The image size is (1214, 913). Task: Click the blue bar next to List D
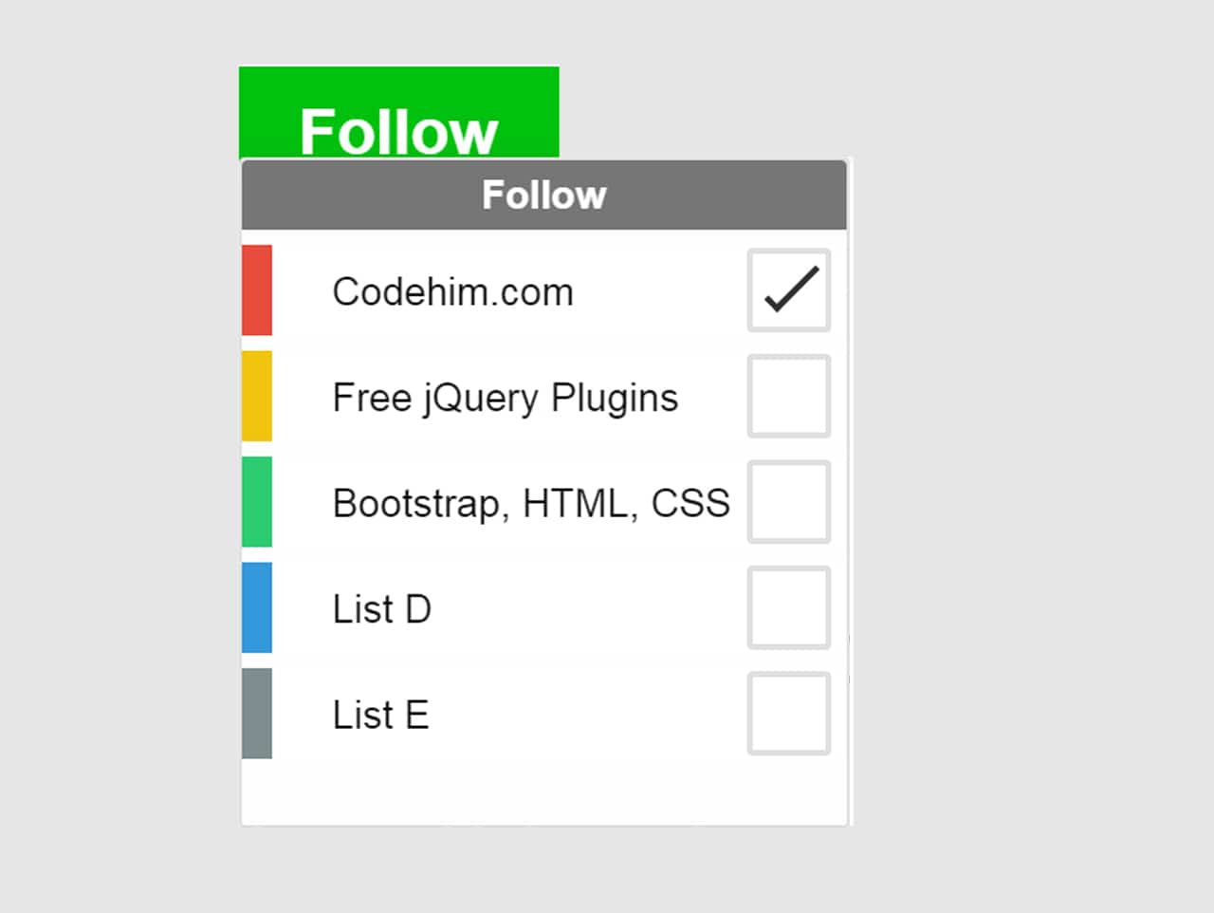coord(257,608)
